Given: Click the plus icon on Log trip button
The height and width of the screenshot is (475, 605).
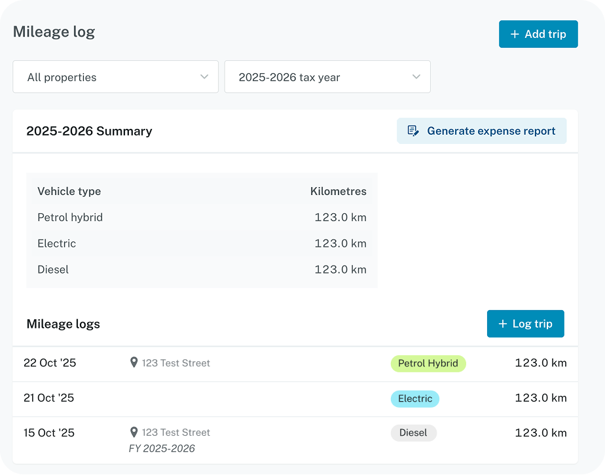Looking at the screenshot, I should (502, 323).
